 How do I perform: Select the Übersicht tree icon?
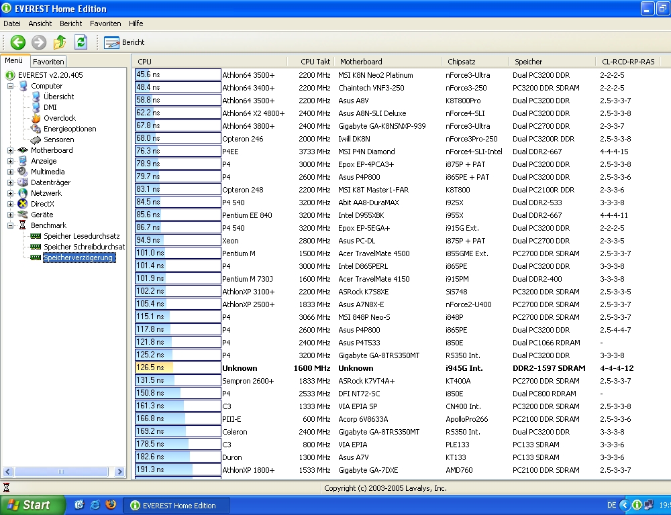36,97
